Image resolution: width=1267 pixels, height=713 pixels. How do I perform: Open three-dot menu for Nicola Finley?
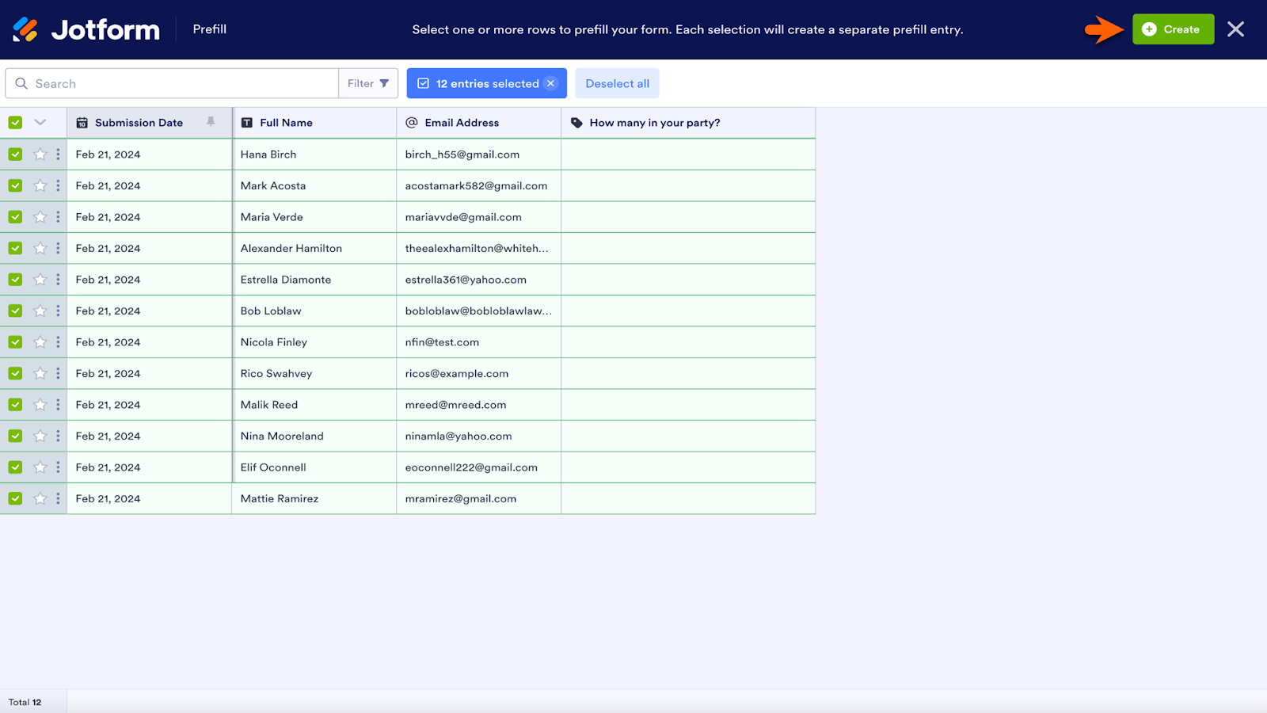point(58,342)
